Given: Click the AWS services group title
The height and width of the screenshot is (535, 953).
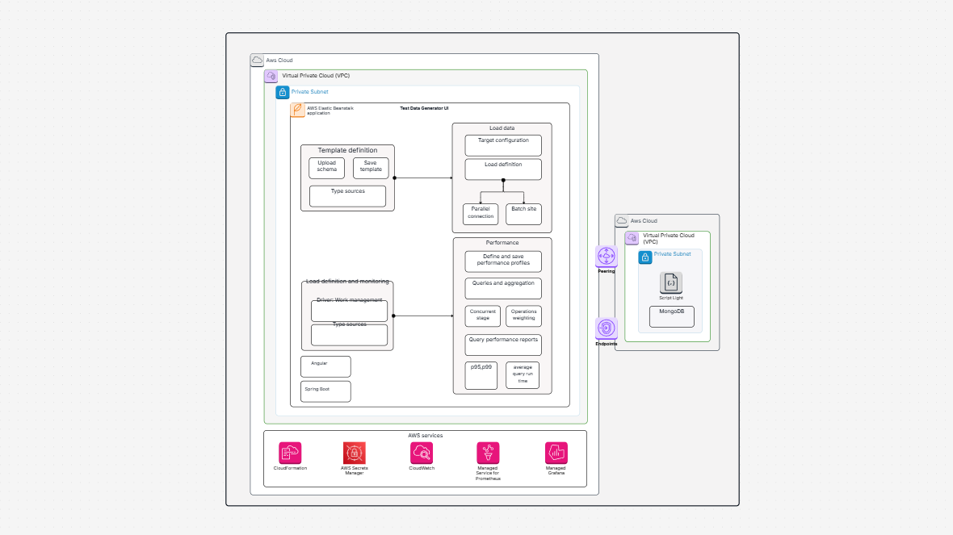Looking at the screenshot, I should point(426,436).
